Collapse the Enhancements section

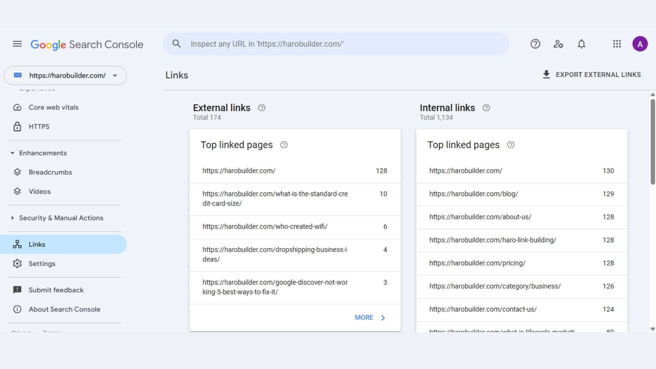pos(12,153)
